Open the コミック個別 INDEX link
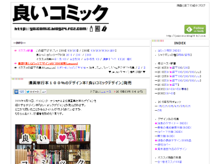 pyautogui.click(x=169, y=51)
